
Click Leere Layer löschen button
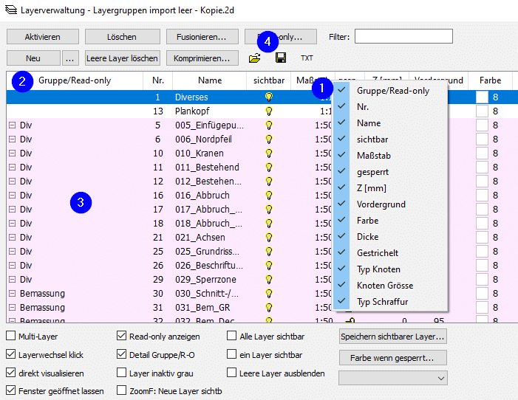122,58
